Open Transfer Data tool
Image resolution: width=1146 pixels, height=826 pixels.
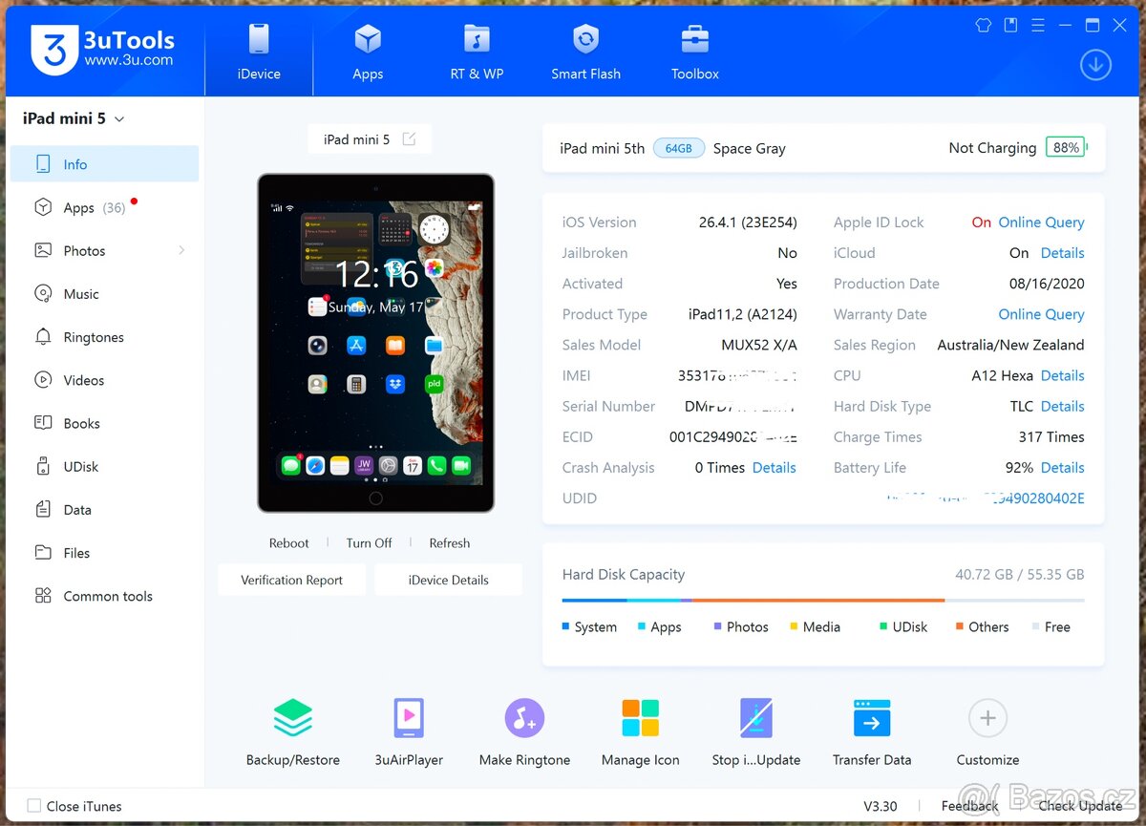(x=872, y=732)
